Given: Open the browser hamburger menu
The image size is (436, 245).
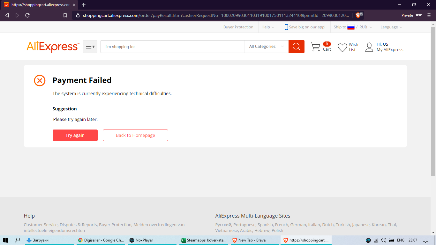Looking at the screenshot, I should click(429, 15).
